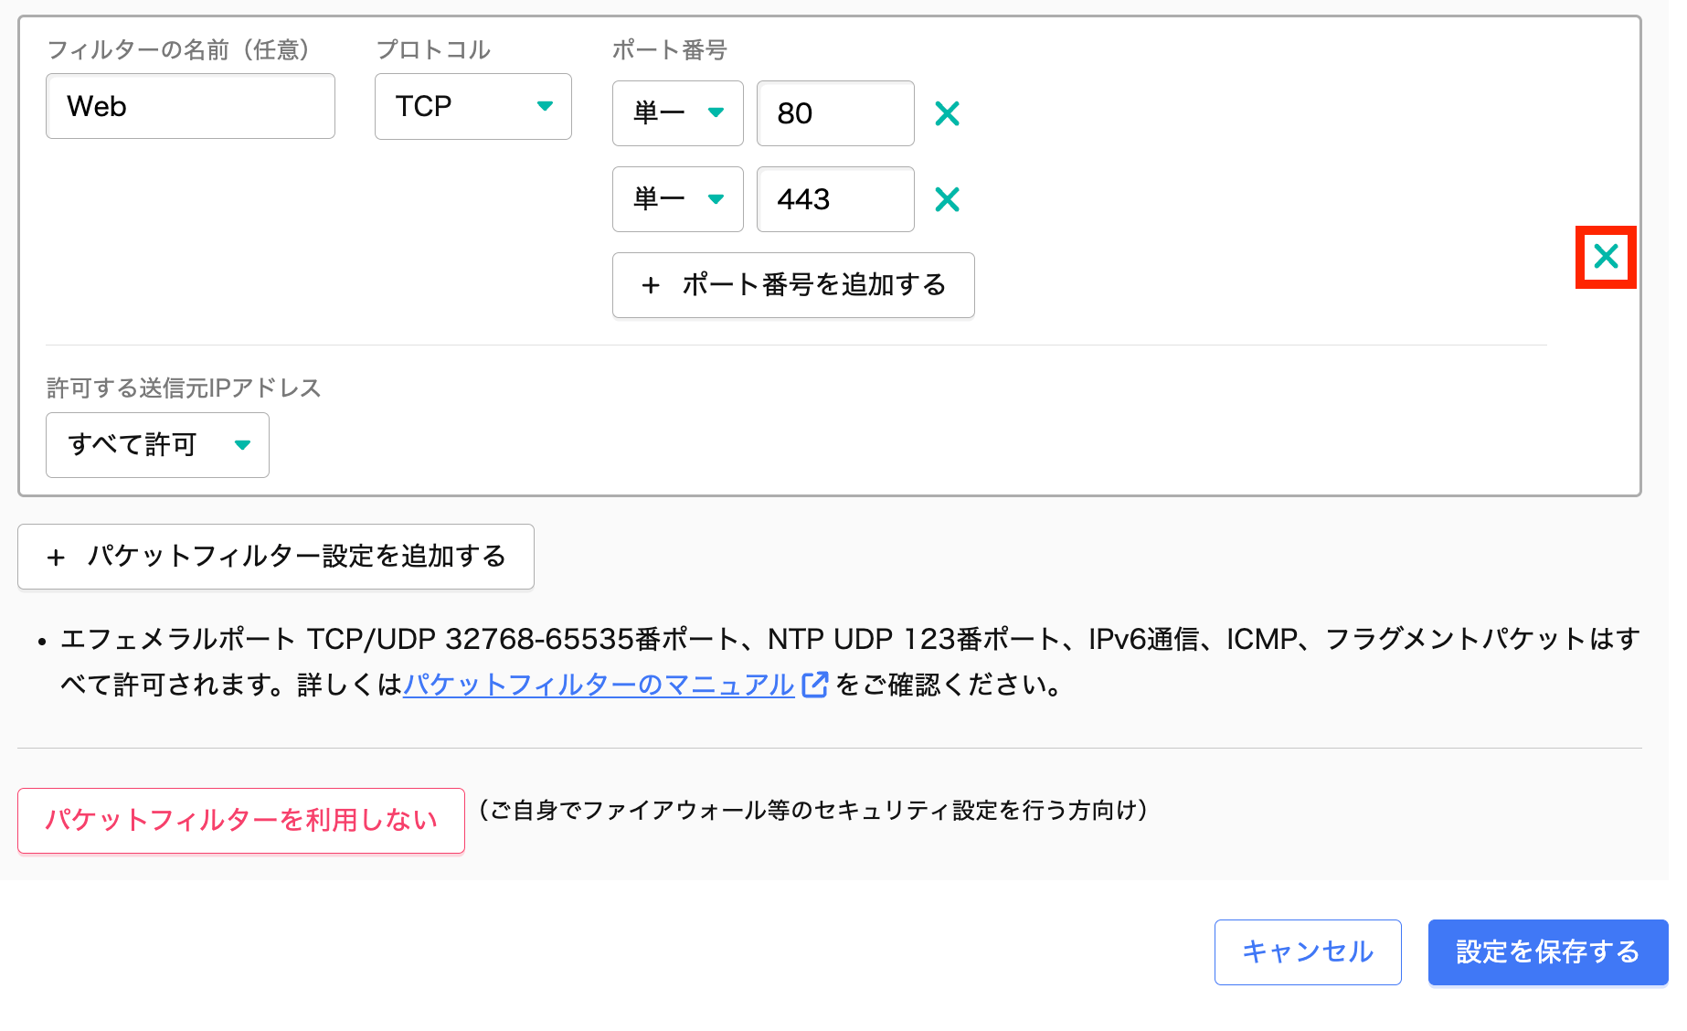Open the パケットフィルターのマニュアル link

coord(599,685)
